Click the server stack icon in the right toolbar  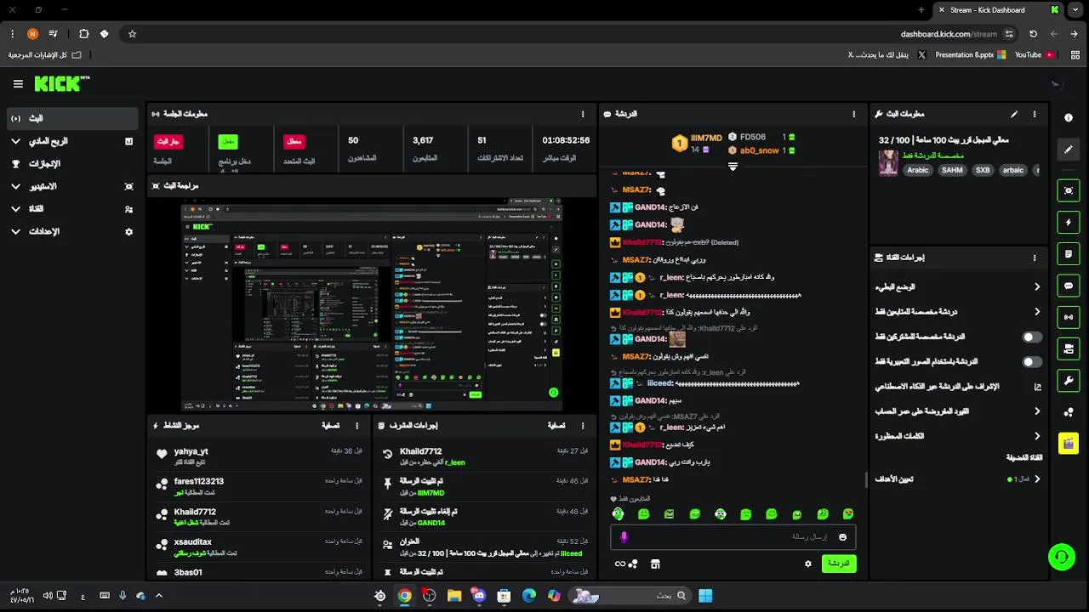[1069, 348]
